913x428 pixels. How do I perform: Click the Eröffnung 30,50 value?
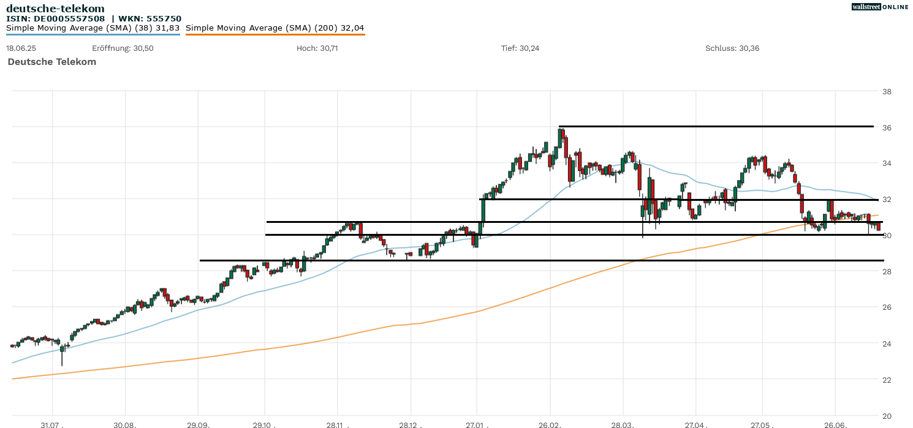(x=123, y=48)
